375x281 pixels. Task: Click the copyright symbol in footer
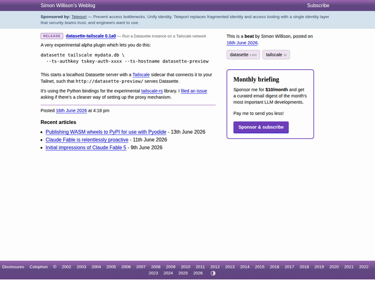click(55, 266)
